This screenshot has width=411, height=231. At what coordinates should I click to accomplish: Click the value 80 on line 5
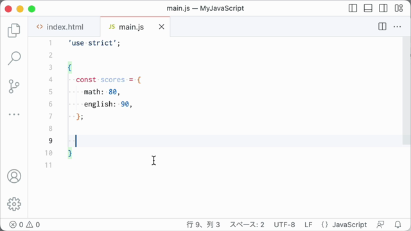coord(112,92)
